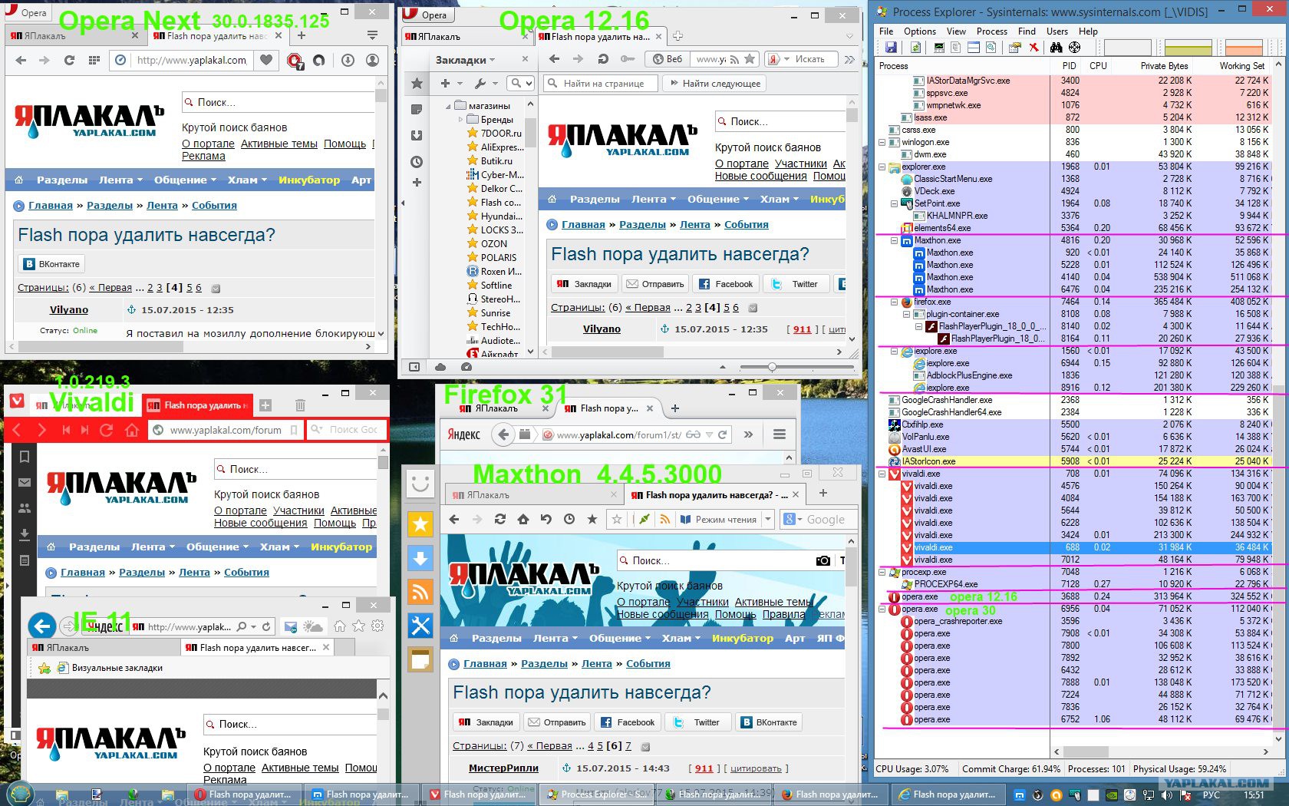Open the МистерРипли user link in Maxthon

pos(503,768)
